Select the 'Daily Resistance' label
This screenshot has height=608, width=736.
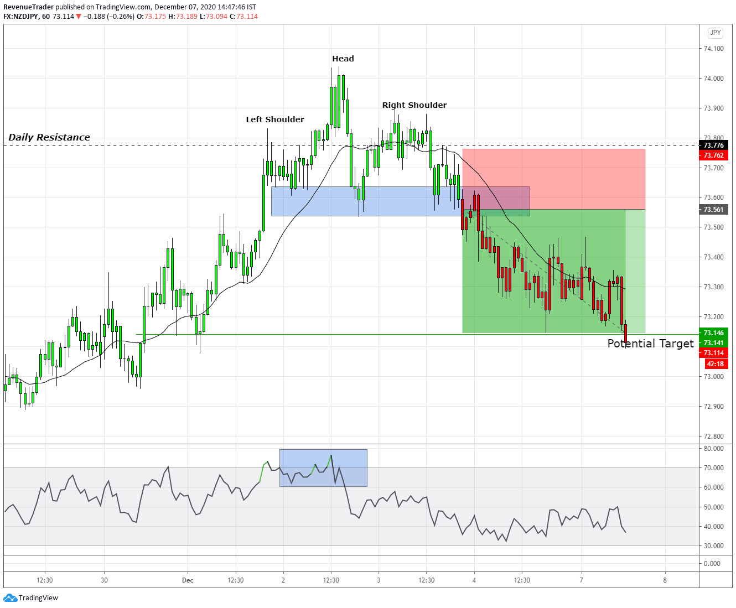(x=49, y=137)
